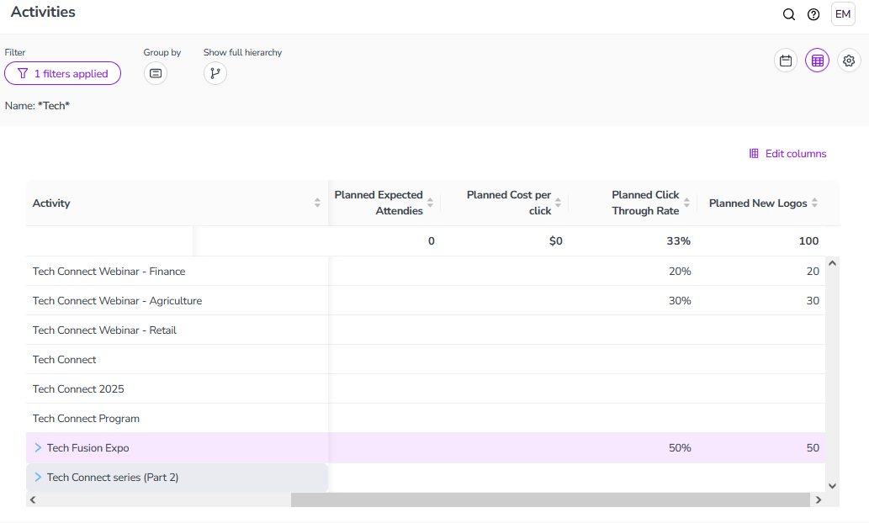Image resolution: width=869 pixels, height=523 pixels.
Task: Switch to calendar view
Action: pos(786,61)
